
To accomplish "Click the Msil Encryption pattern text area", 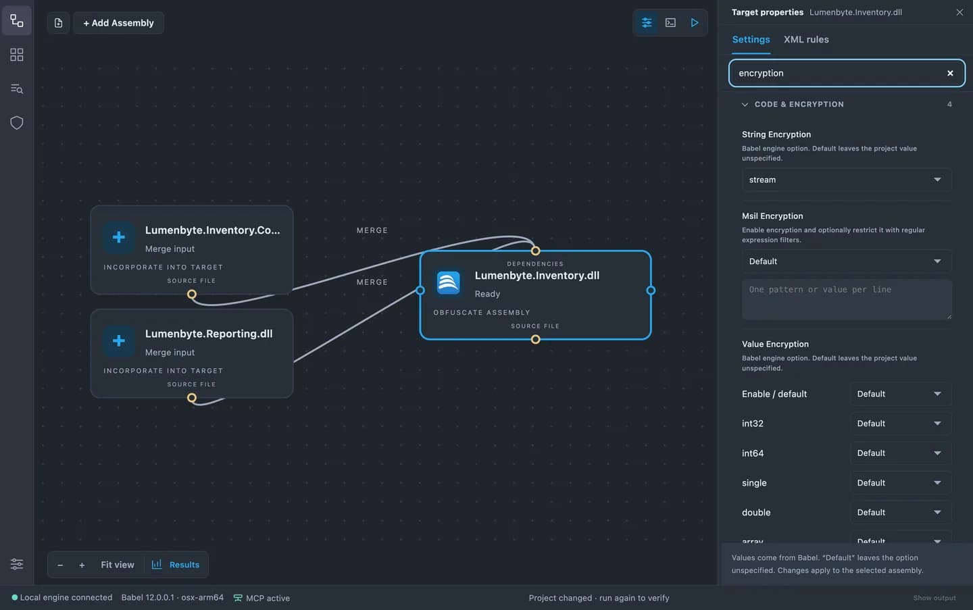I will (x=847, y=299).
